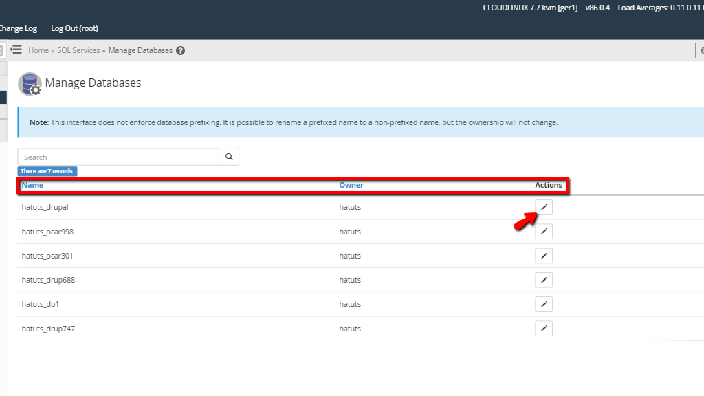Click the 'There are 7 records.' badge
Screen dimensions: 704x396
47,171
